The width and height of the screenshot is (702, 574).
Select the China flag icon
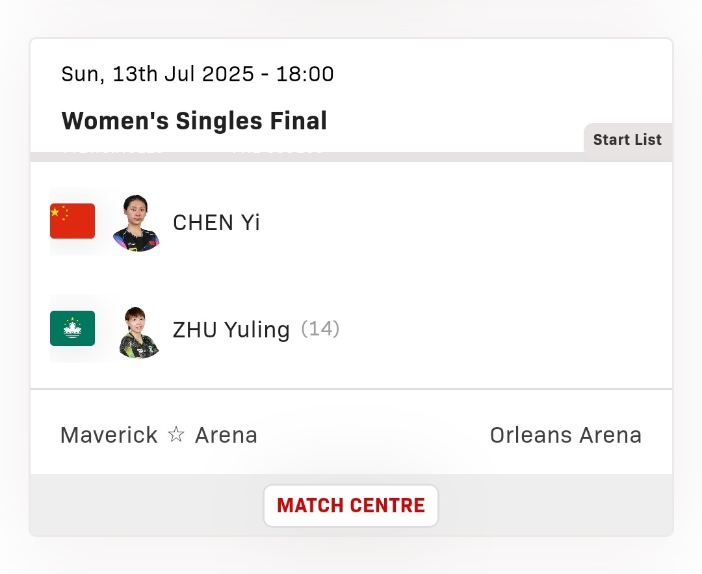[73, 221]
